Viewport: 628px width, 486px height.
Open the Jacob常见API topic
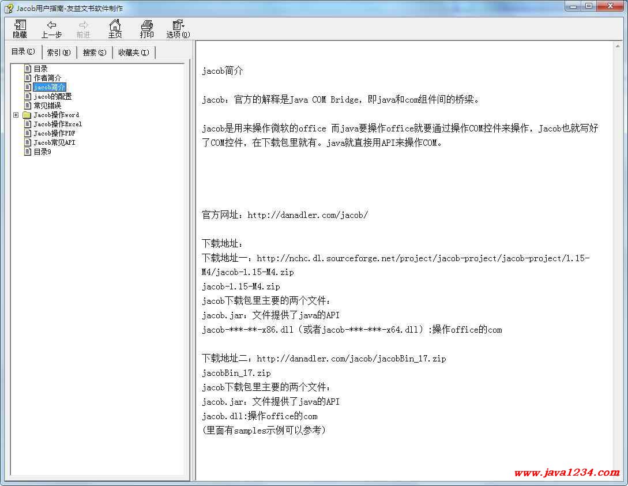pyautogui.click(x=54, y=142)
